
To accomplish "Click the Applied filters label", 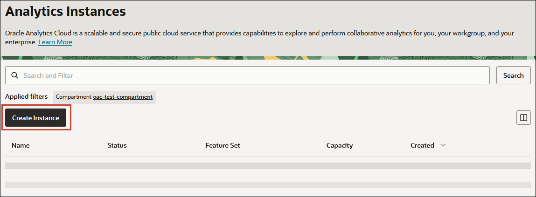I will 26,96.
